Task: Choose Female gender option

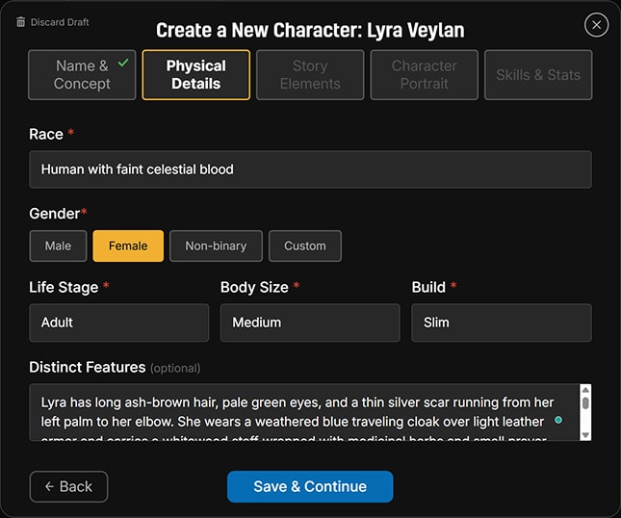Action: click(128, 246)
